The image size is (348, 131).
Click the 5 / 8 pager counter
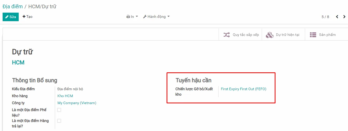(x=325, y=17)
